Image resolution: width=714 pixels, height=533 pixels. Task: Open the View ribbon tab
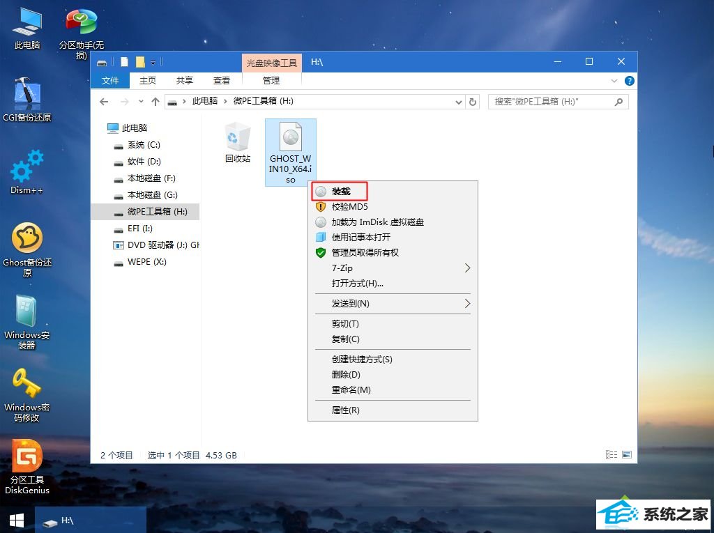222,81
